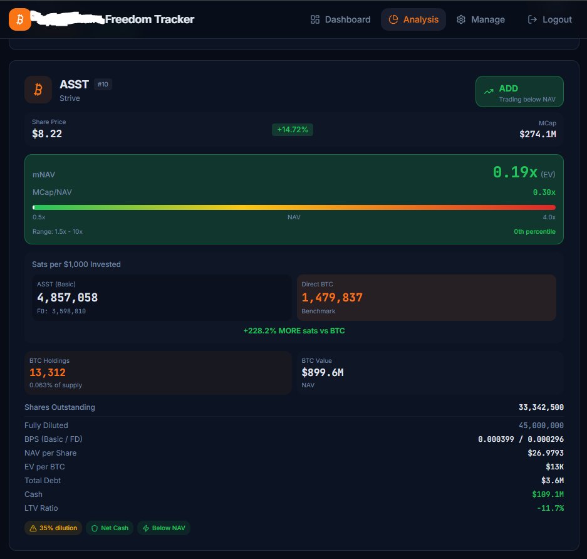
Task: Click the Range: 1.5x - 10x text
Action: 58,231
